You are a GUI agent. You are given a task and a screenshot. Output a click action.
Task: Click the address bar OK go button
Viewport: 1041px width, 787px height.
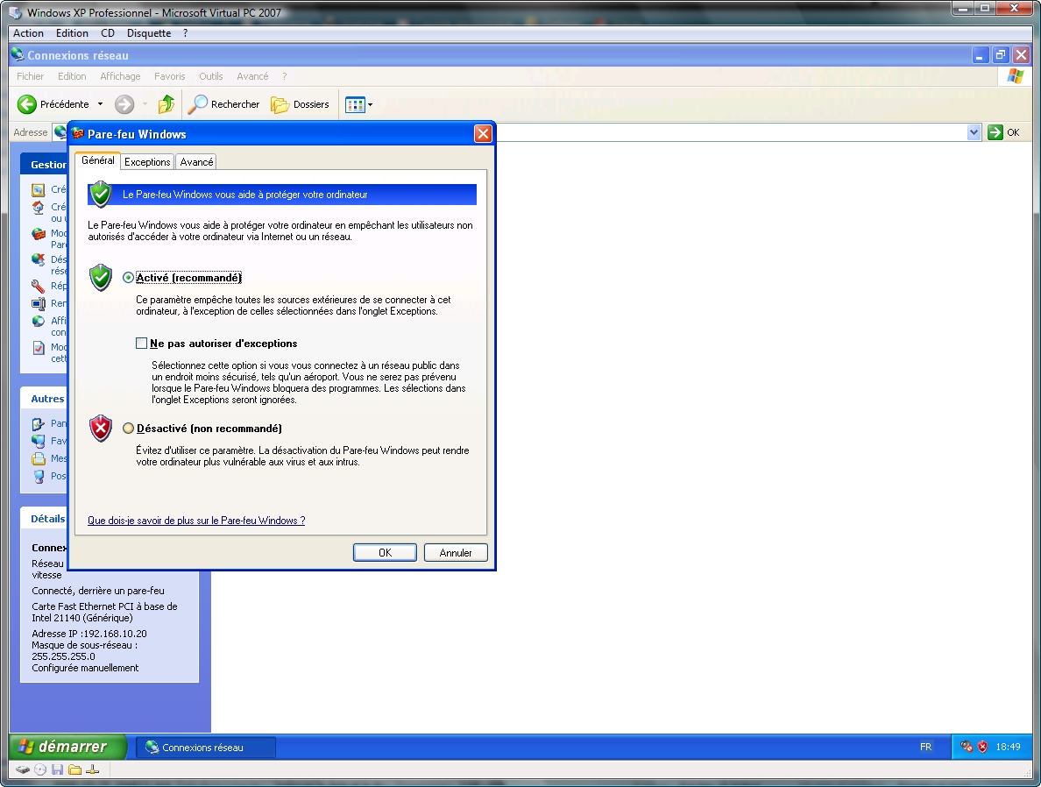pyautogui.click(x=1004, y=132)
